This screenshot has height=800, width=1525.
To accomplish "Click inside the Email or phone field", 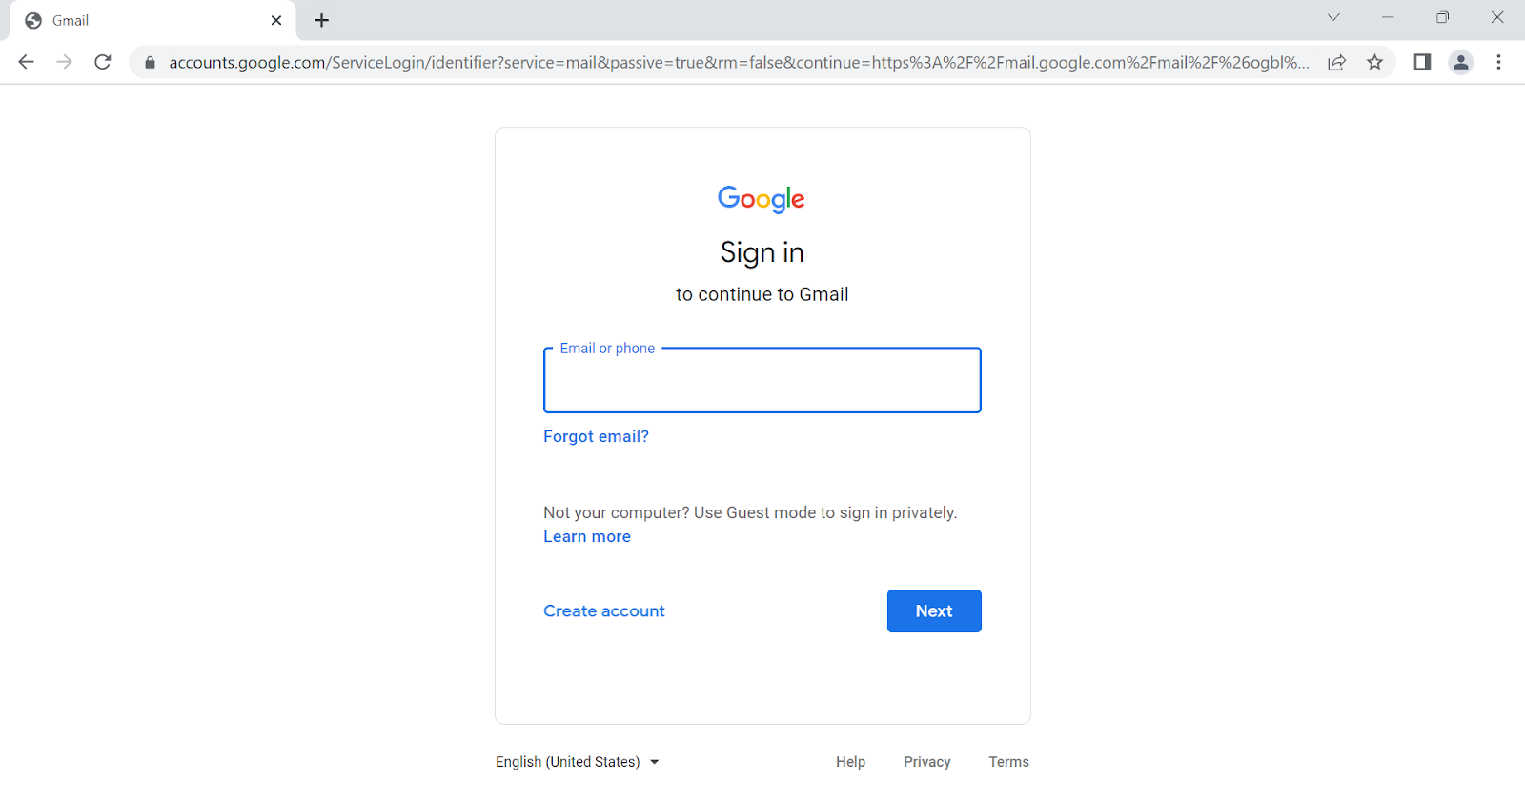I will pos(762,381).
